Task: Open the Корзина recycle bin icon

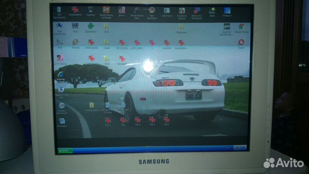Action: click(x=91, y=11)
